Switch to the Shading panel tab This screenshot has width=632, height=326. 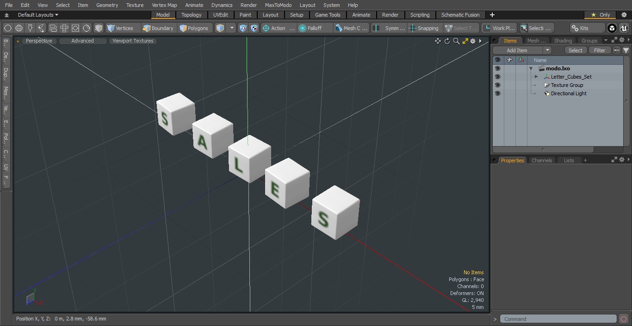click(x=563, y=41)
